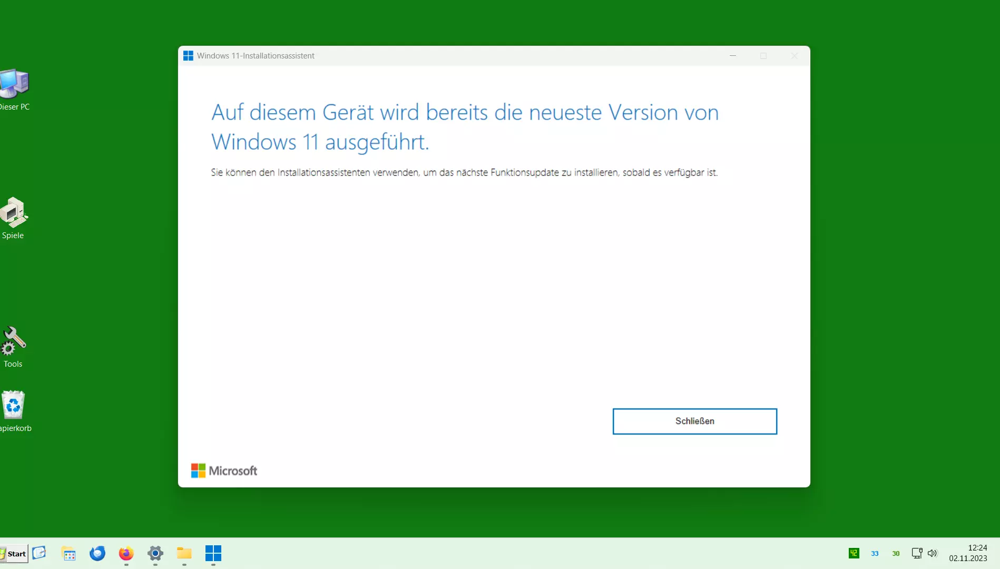1000x569 pixels.
Task: Select the Spiele desktop icon
Action: [13, 218]
